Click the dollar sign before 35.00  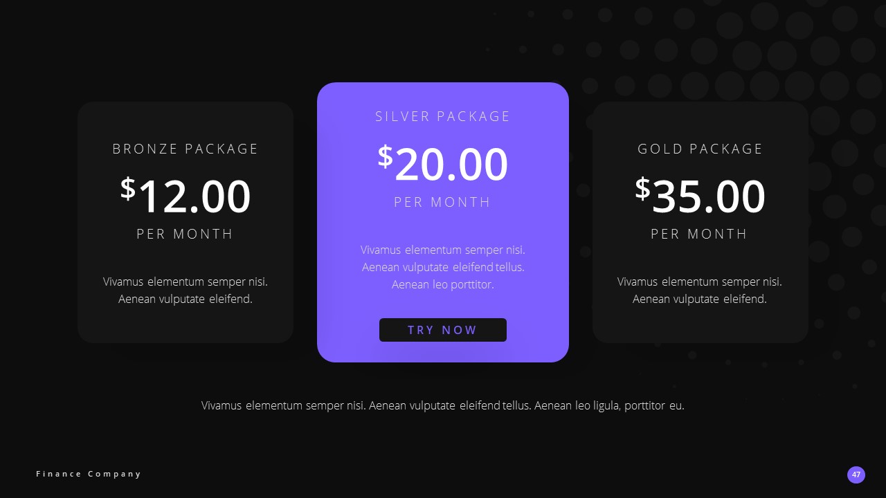pyautogui.click(x=642, y=188)
